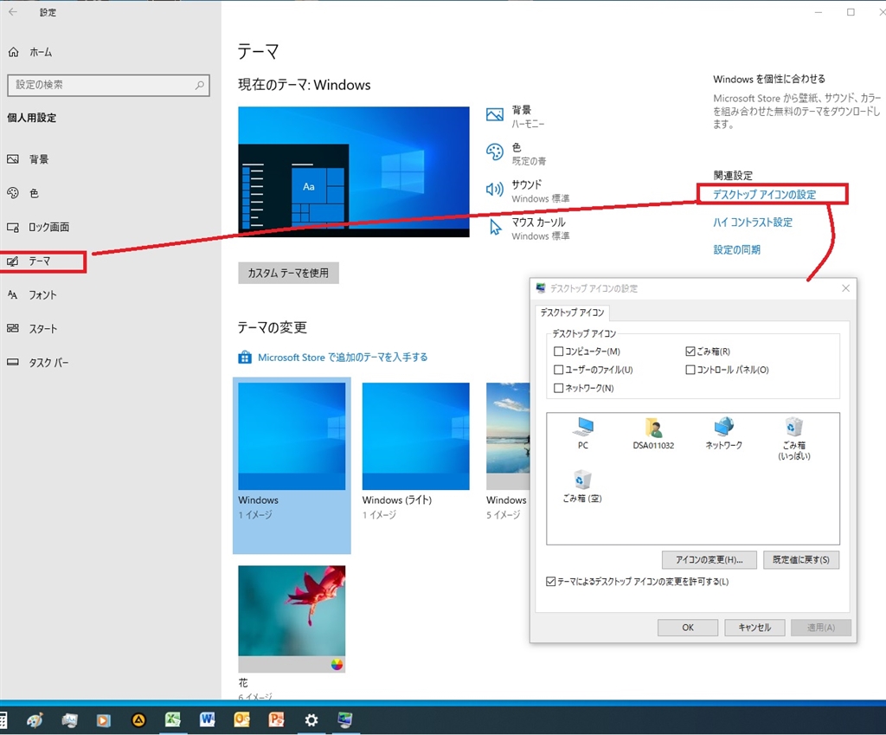
Task: Click the Microsoft Store bag icon
Action: coord(245,358)
